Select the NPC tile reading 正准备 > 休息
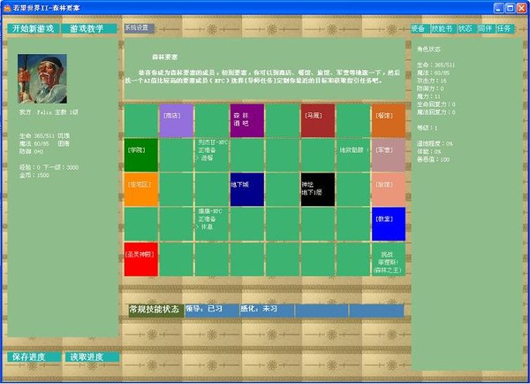 212,224
